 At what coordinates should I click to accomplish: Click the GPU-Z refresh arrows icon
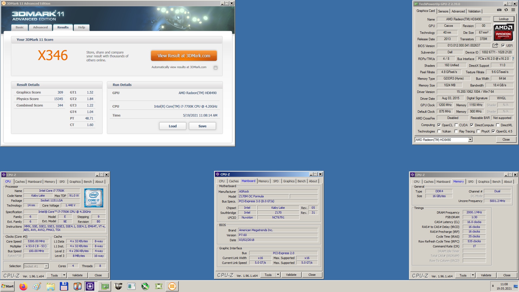click(x=506, y=10)
